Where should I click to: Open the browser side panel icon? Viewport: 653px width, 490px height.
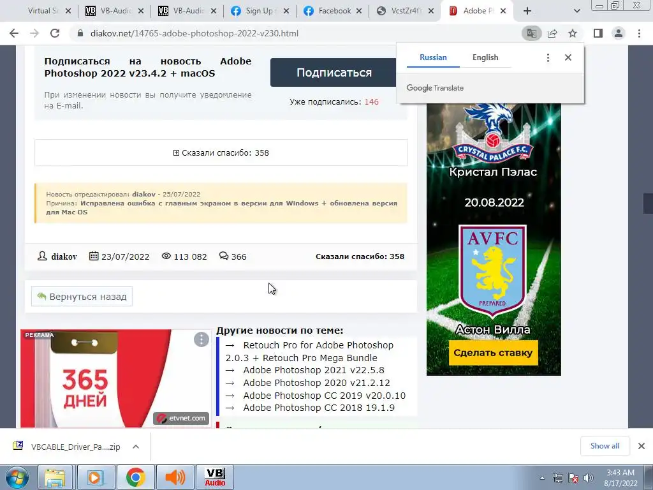[598, 33]
